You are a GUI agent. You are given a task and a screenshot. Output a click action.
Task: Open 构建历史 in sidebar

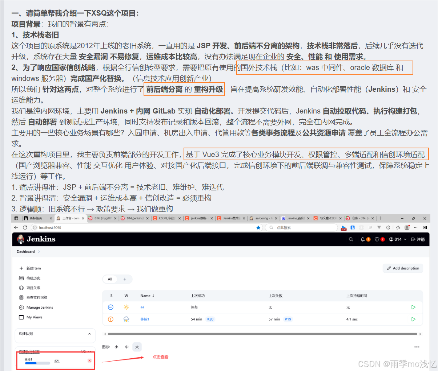click(x=29, y=278)
